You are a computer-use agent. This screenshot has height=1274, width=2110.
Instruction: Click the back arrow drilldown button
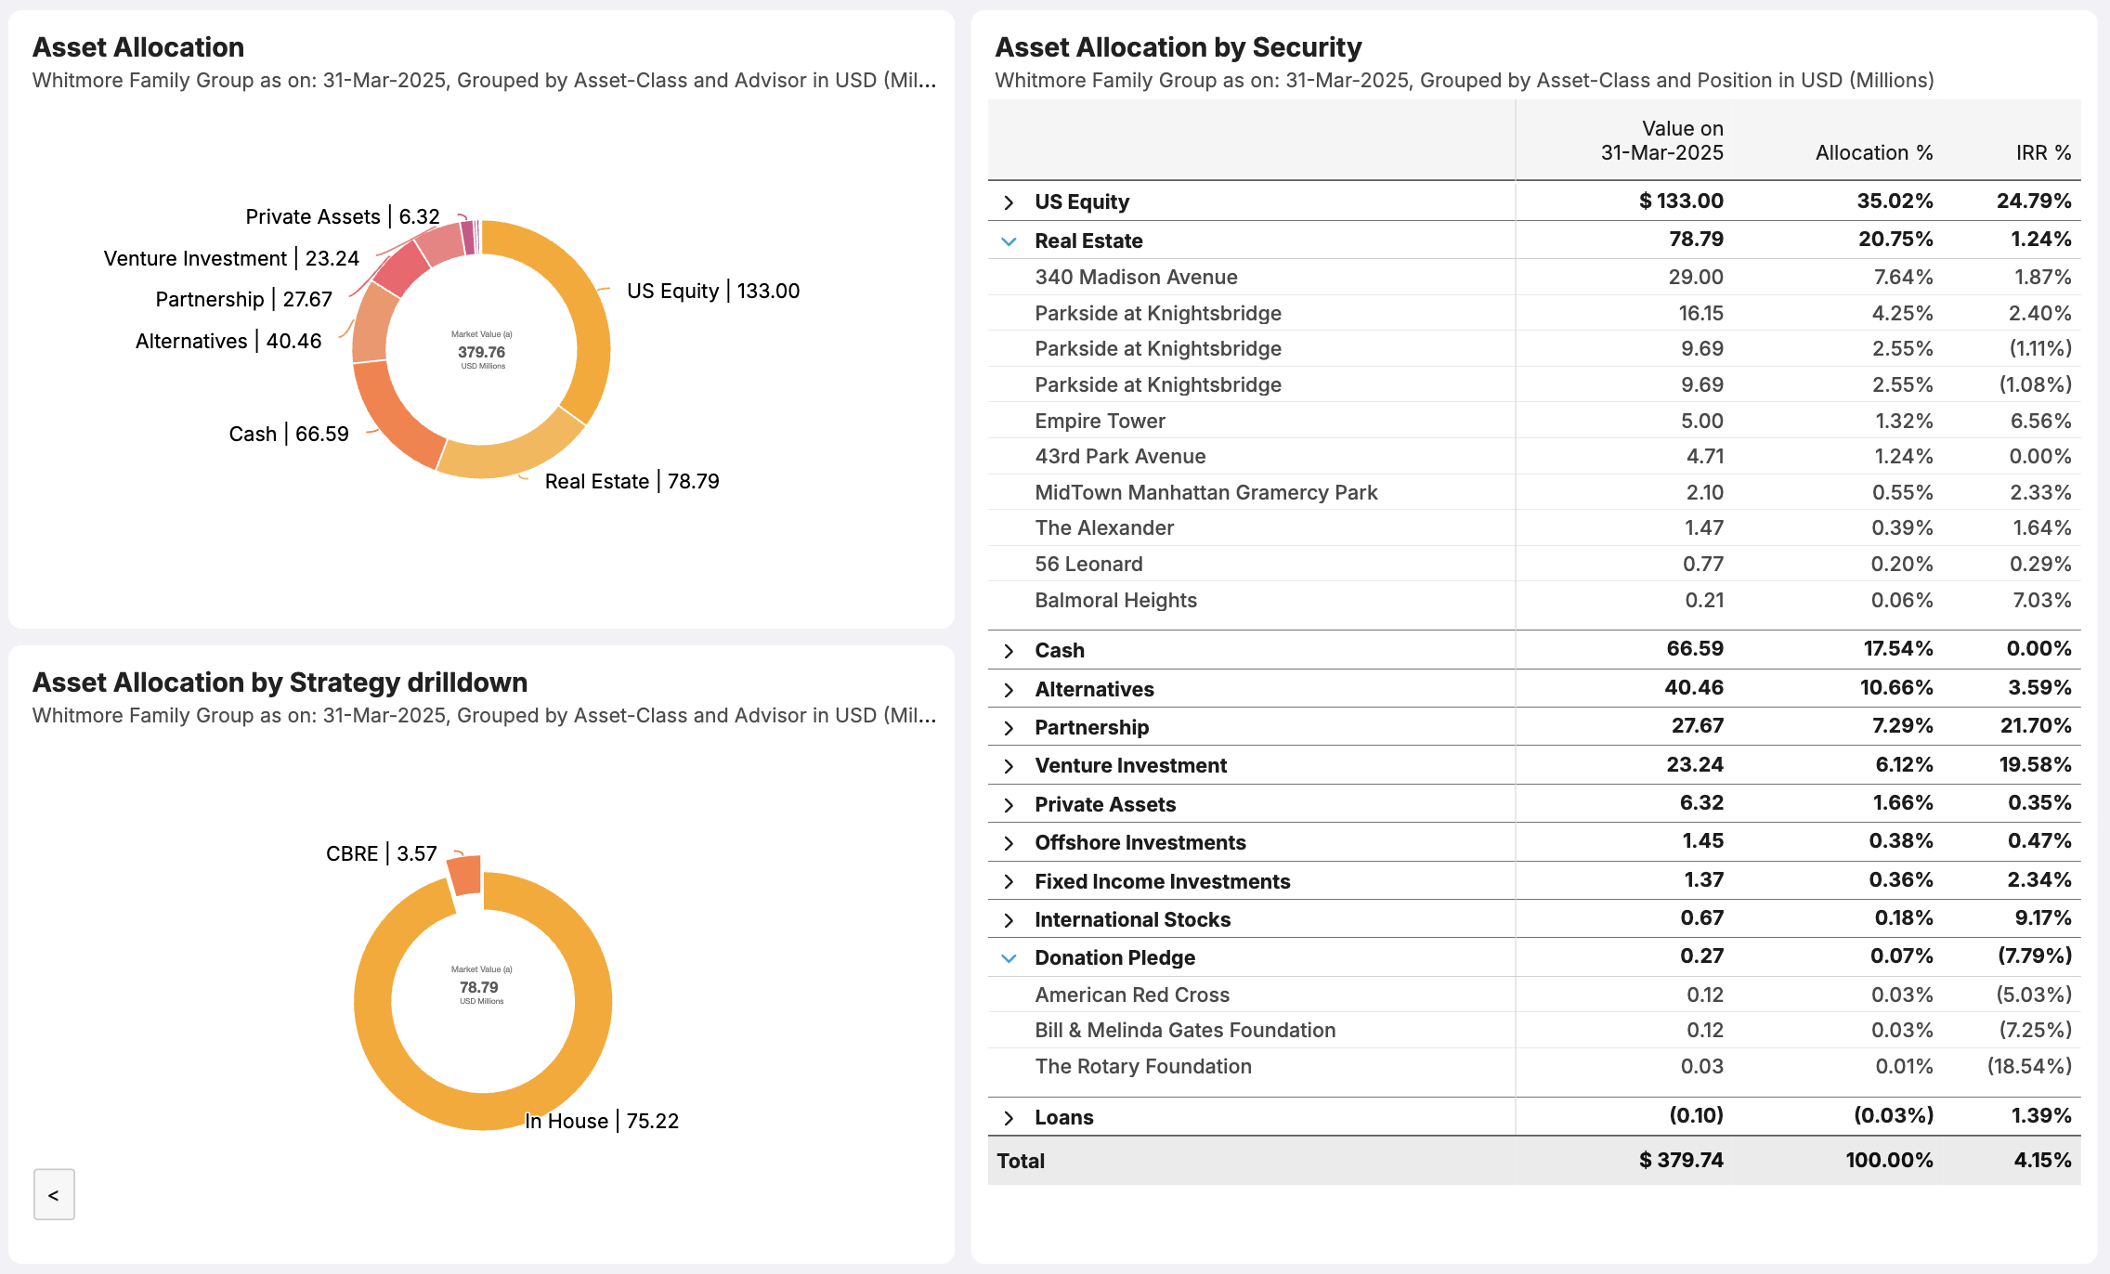tap(54, 1194)
